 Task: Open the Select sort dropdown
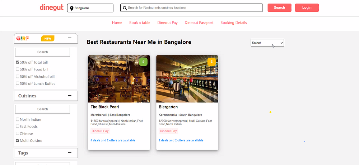tap(267, 43)
